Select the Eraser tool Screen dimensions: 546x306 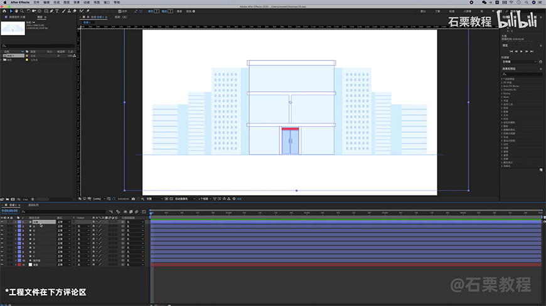pos(74,11)
